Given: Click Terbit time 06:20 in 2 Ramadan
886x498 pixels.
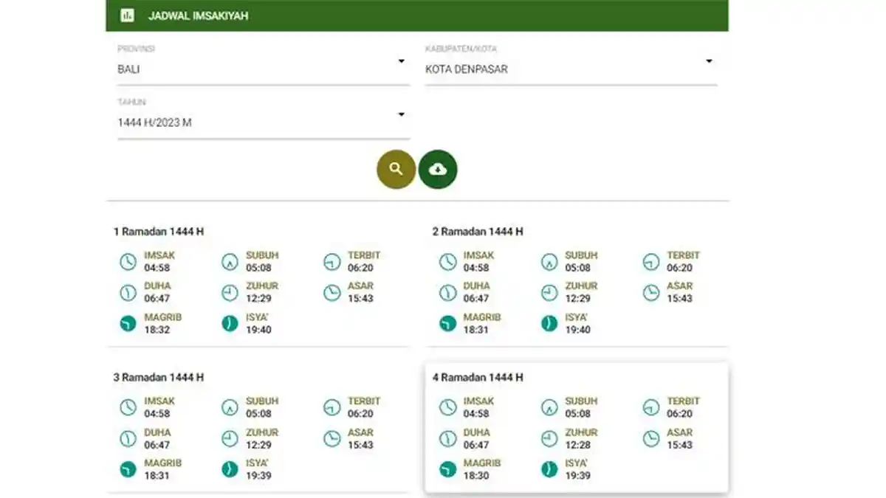Looking at the screenshot, I should 680,268.
